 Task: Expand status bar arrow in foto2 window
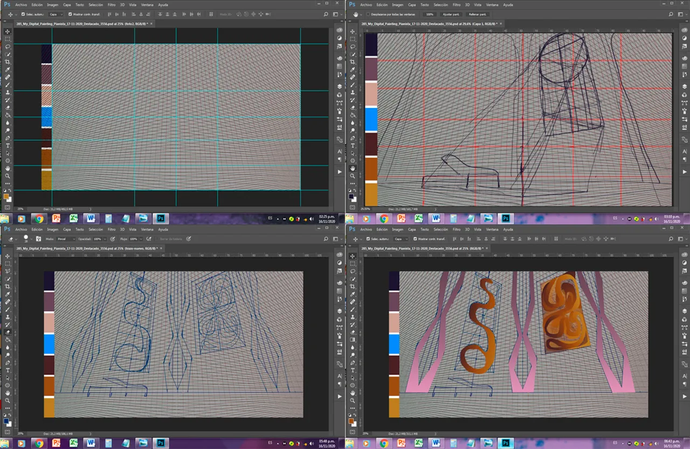(x=90, y=208)
